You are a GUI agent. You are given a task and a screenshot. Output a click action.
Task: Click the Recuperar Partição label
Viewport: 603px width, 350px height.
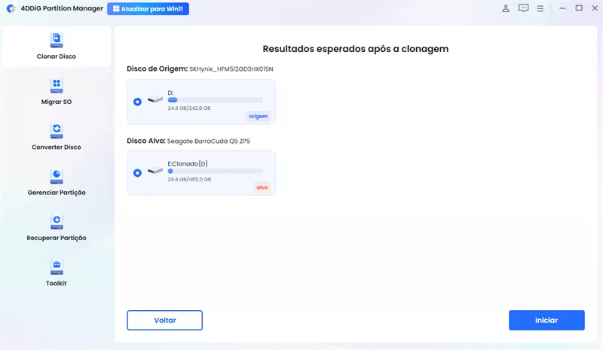[x=57, y=238]
